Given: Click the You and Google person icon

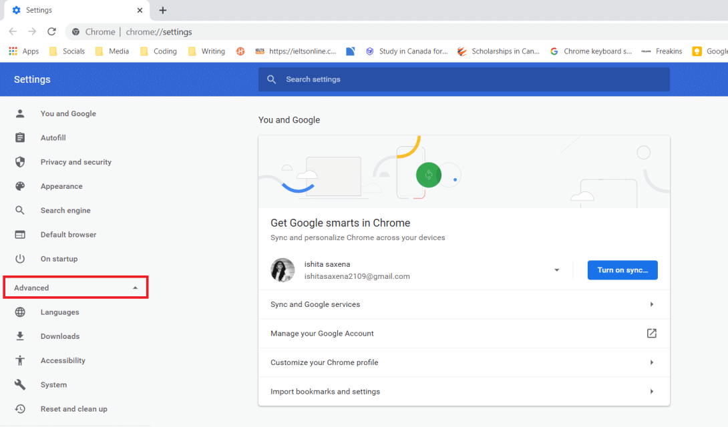Looking at the screenshot, I should (x=20, y=113).
